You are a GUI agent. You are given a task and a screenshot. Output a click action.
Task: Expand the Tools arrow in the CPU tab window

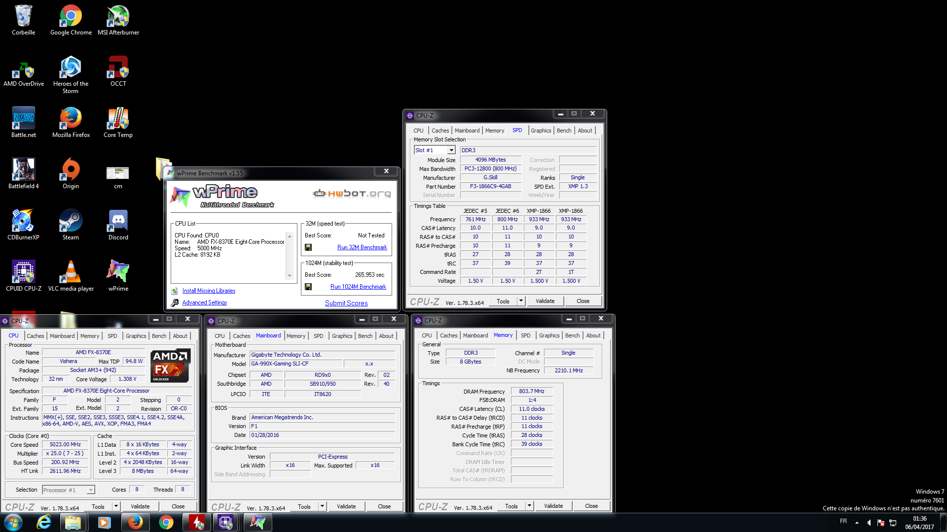click(116, 506)
